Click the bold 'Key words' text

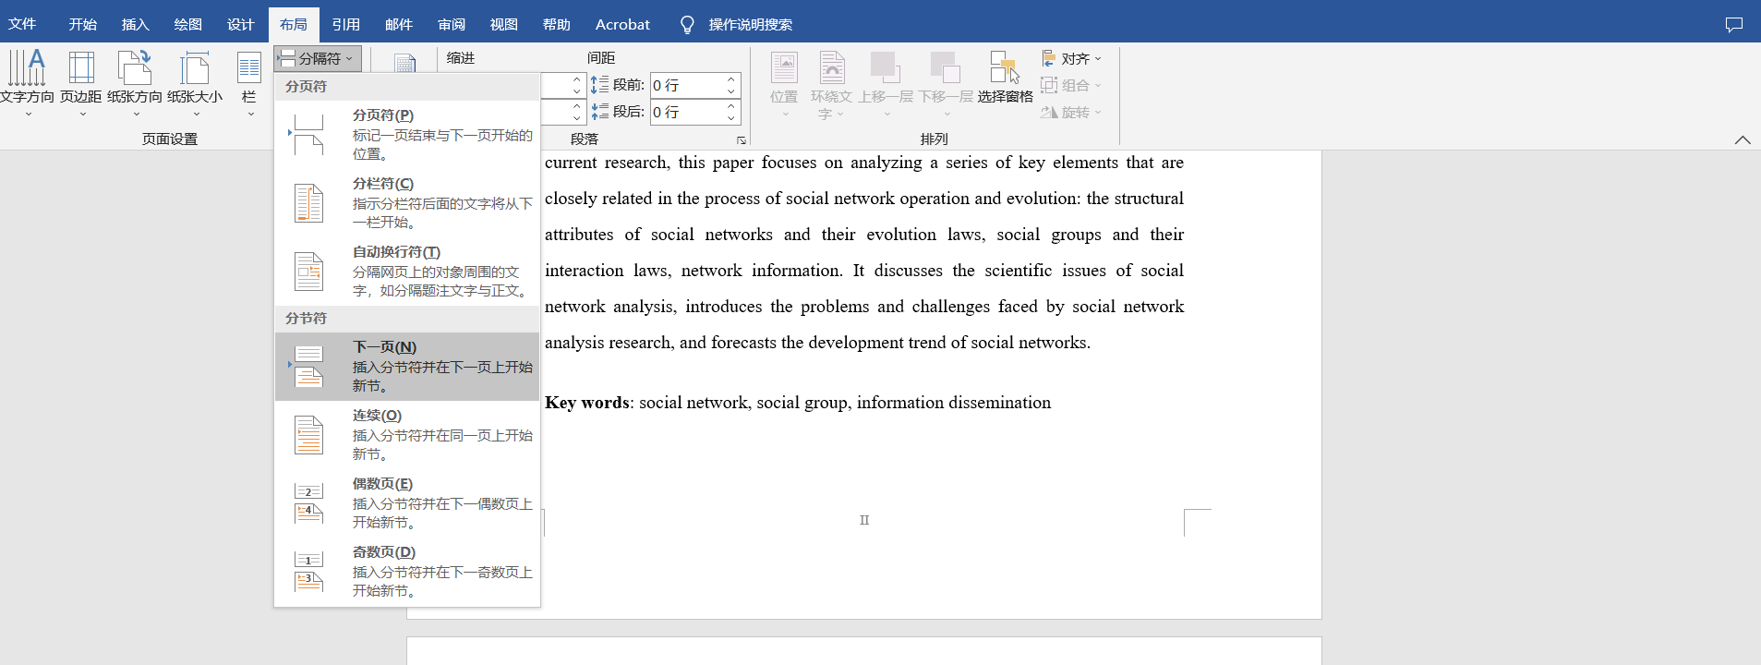coord(587,403)
